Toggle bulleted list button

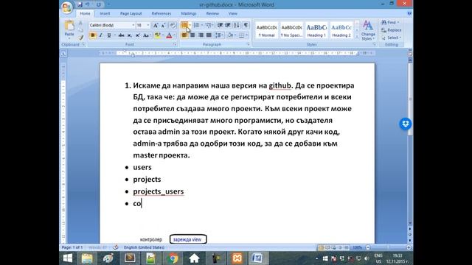point(184,25)
